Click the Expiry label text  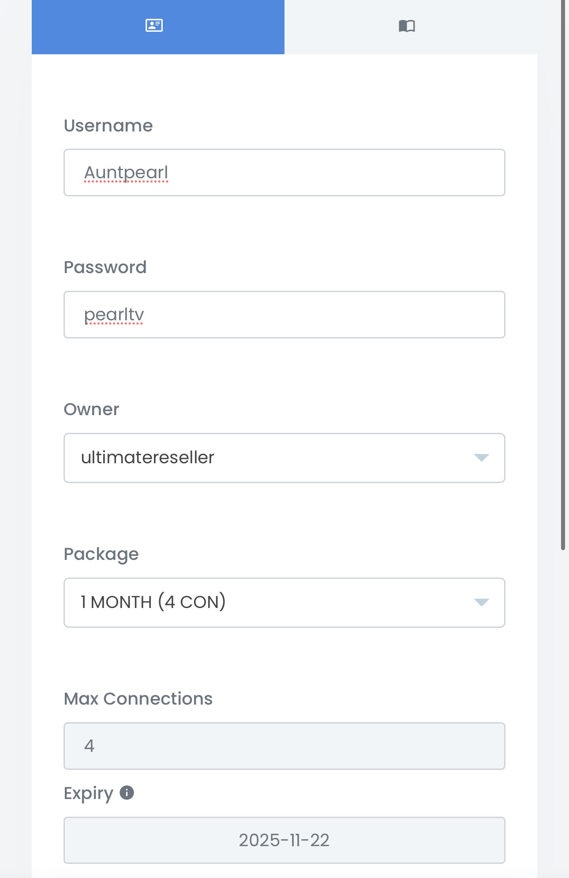click(x=89, y=793)
